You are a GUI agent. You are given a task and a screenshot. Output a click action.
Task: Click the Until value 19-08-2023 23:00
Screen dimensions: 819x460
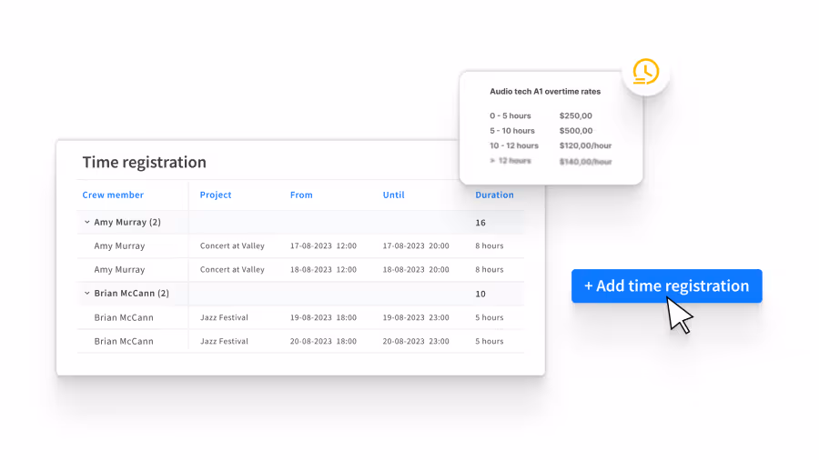[x=416, y=317]
